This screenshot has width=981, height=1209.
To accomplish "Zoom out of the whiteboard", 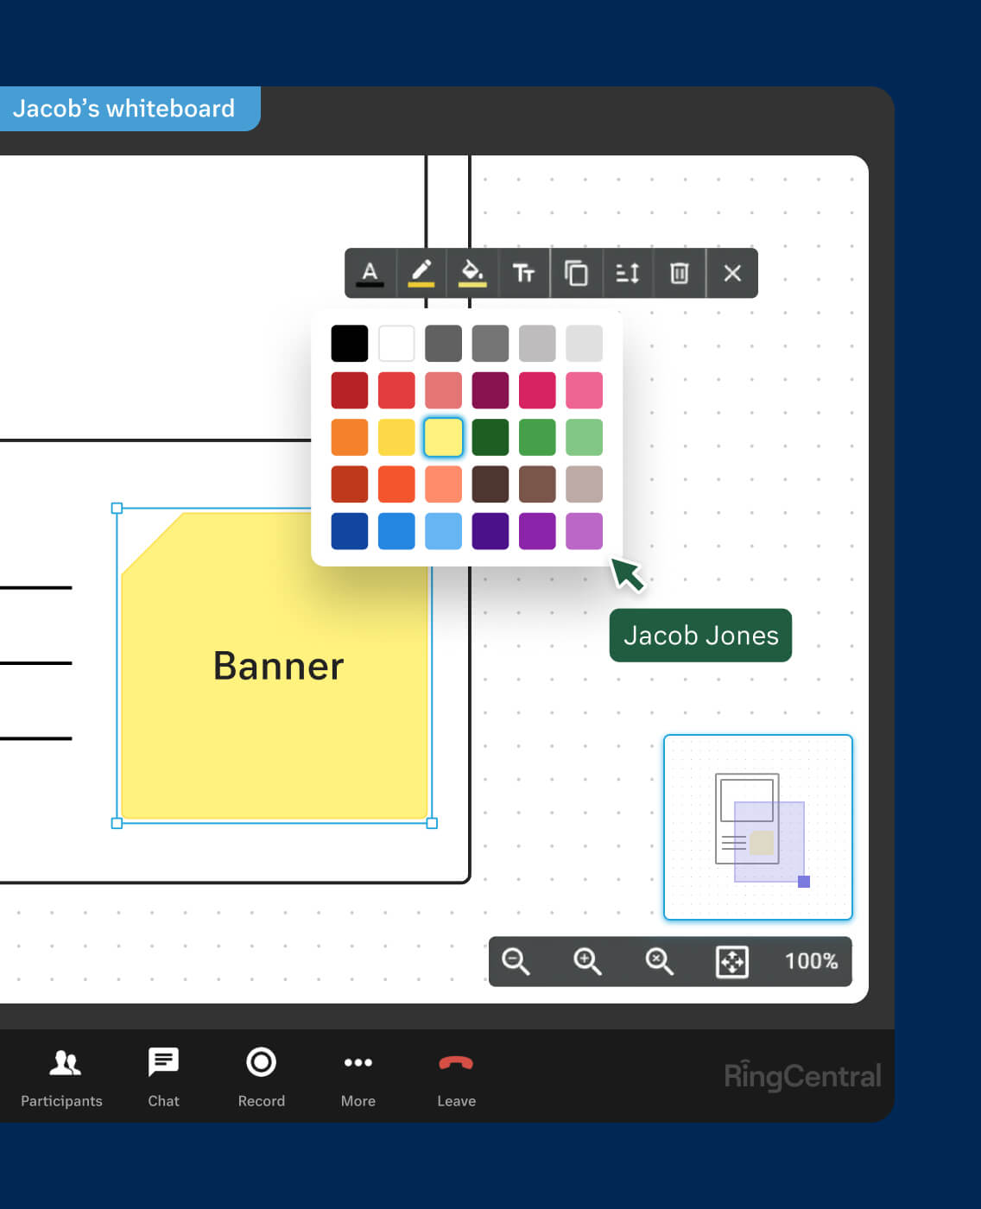I will click(516, 961).
